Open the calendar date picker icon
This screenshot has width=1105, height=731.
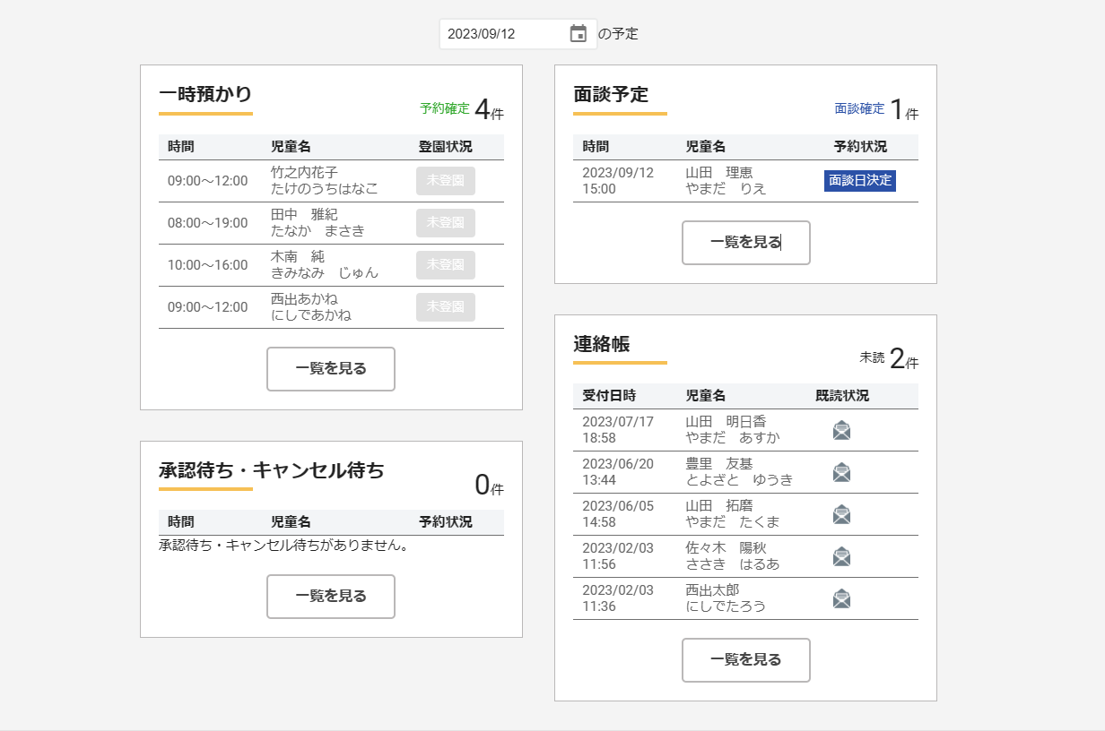point(579,34)
